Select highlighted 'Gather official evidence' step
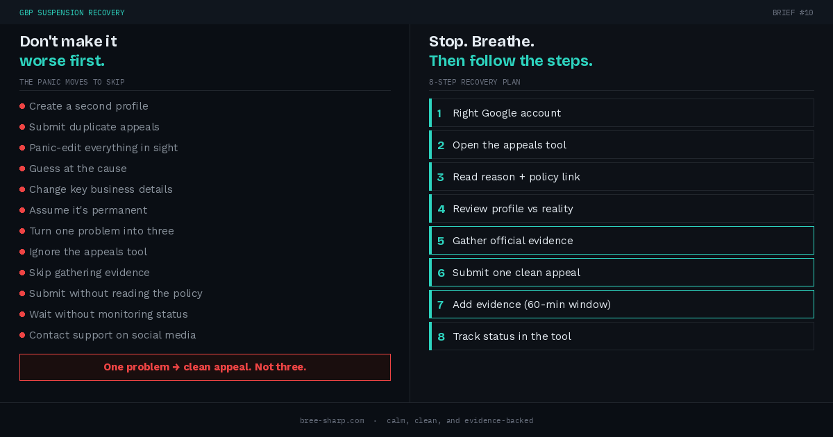This screenshot has height=437, width=833. click(x=621, y=241)
